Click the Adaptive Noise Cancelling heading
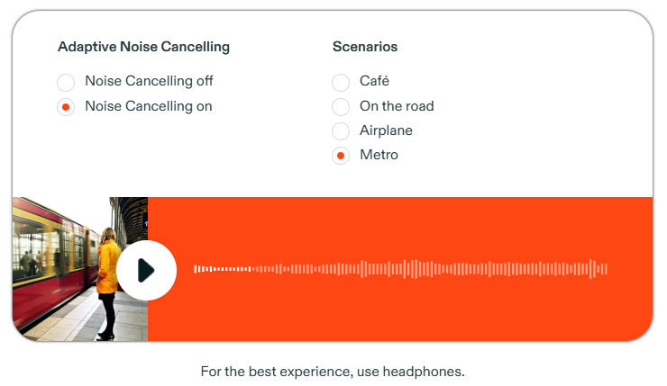Viewport: 667px width, 386px height. point(143,47)
